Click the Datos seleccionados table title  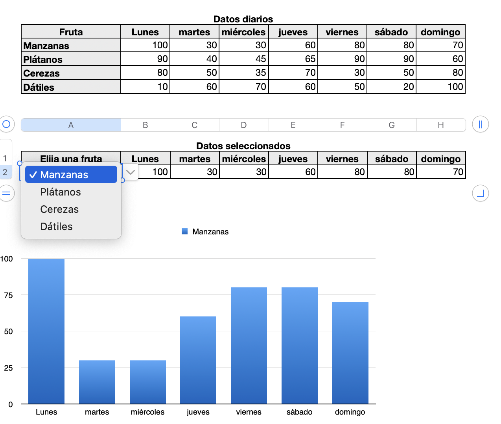click(x=243, y=146)
